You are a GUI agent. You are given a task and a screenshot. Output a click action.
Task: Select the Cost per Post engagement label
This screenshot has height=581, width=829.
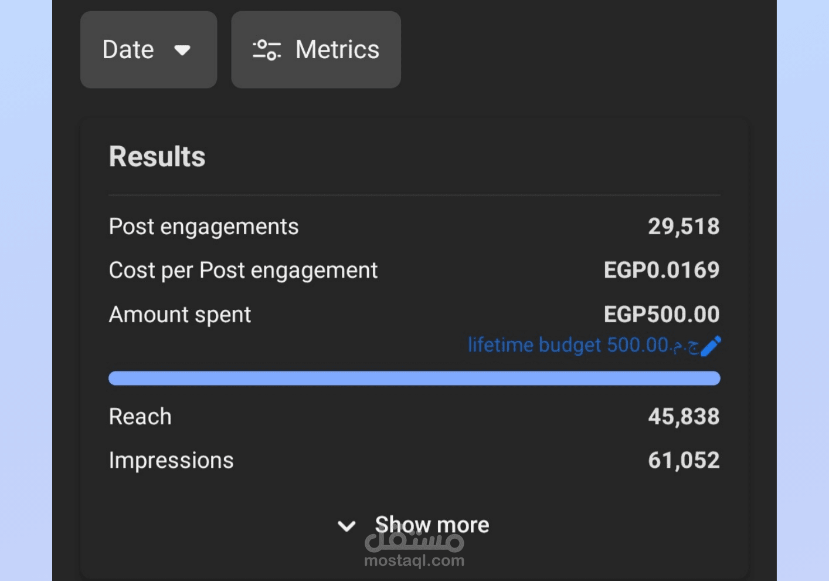tap(243, 271)
